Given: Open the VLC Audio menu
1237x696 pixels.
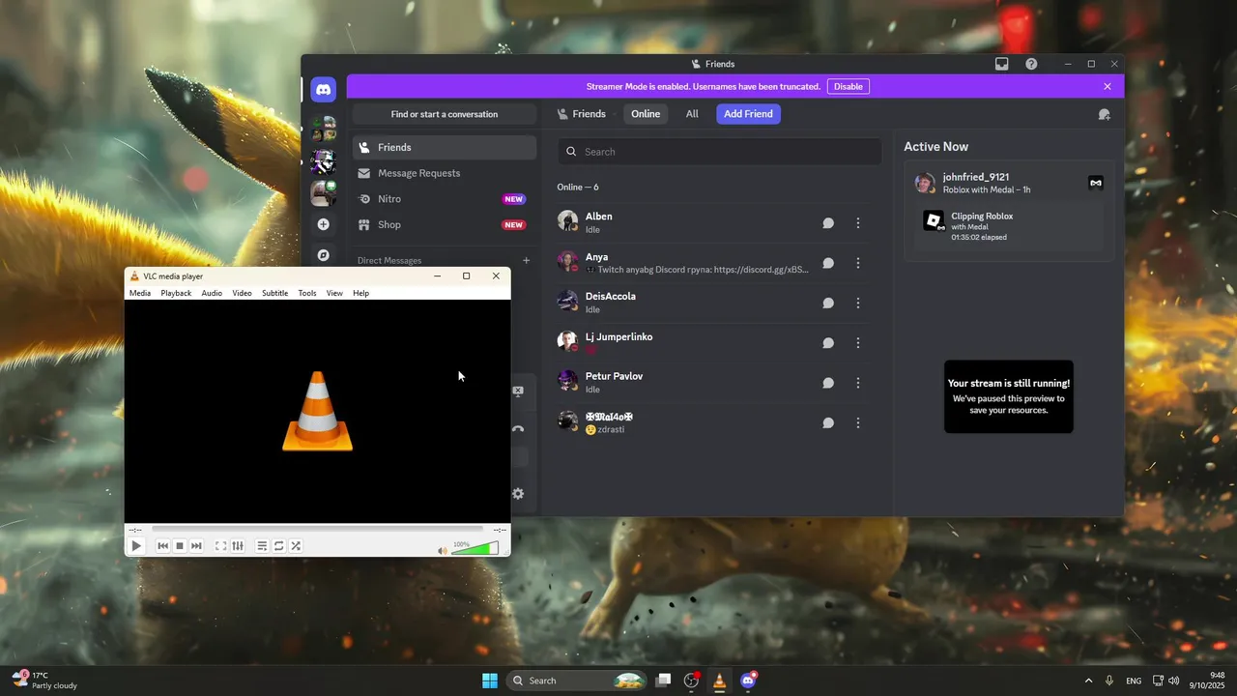Looking at the screenshot, I should tap(212, 293).
